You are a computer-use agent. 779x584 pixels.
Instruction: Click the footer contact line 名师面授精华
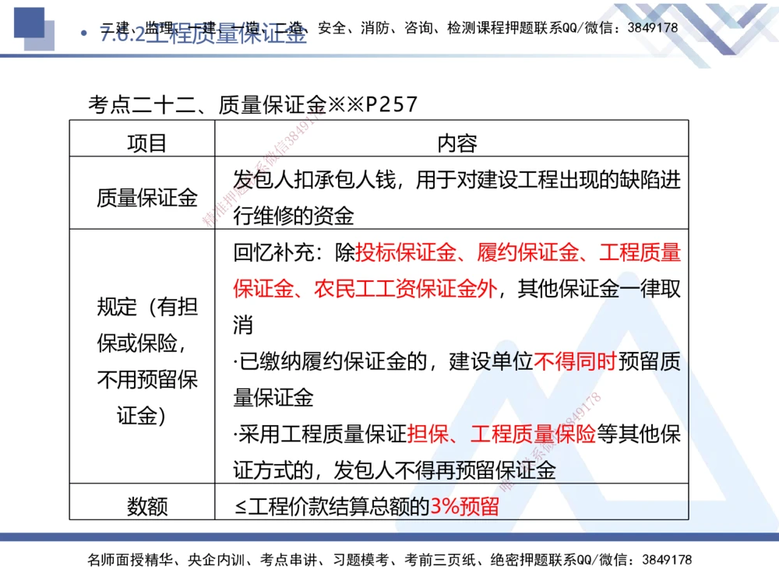(117, 558)
